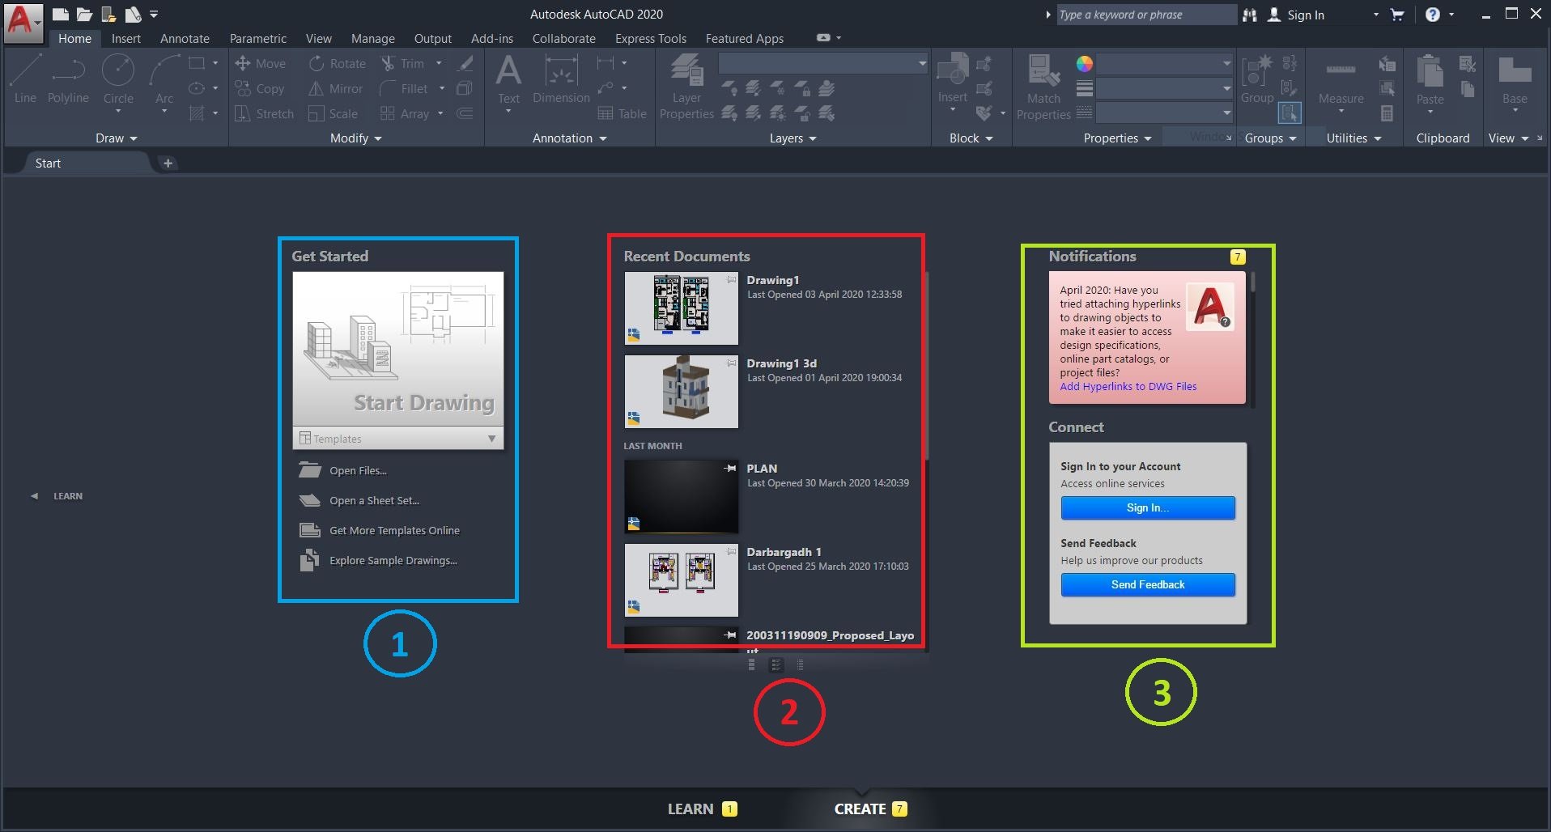Open the PLAN recent drawing thumbnail

coord(680,496)
